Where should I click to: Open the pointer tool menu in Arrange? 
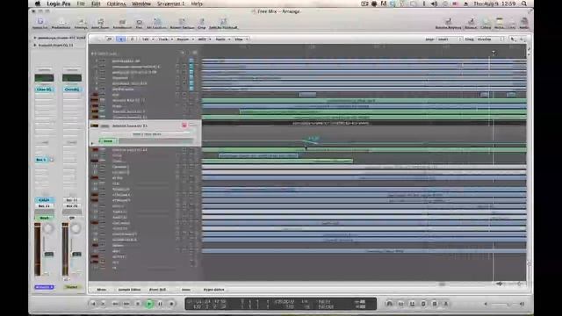[x=513, y=39]
